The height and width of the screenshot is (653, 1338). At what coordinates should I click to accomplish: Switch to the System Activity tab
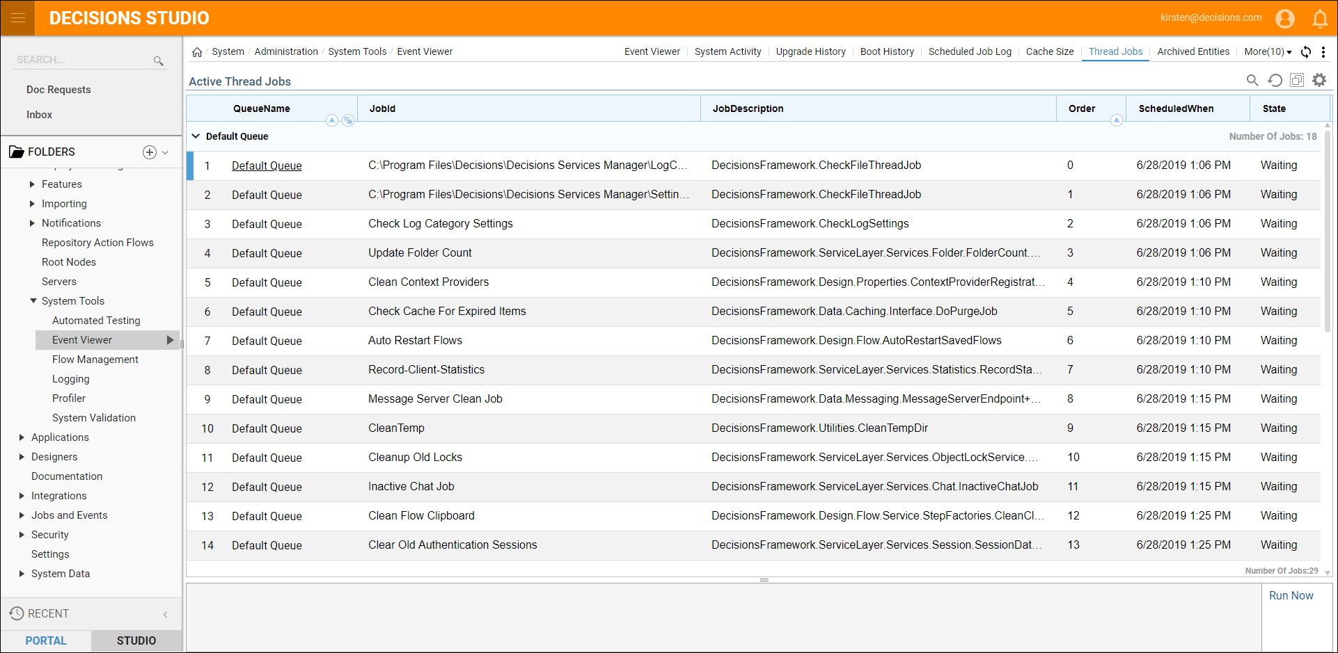coord(727,52)
